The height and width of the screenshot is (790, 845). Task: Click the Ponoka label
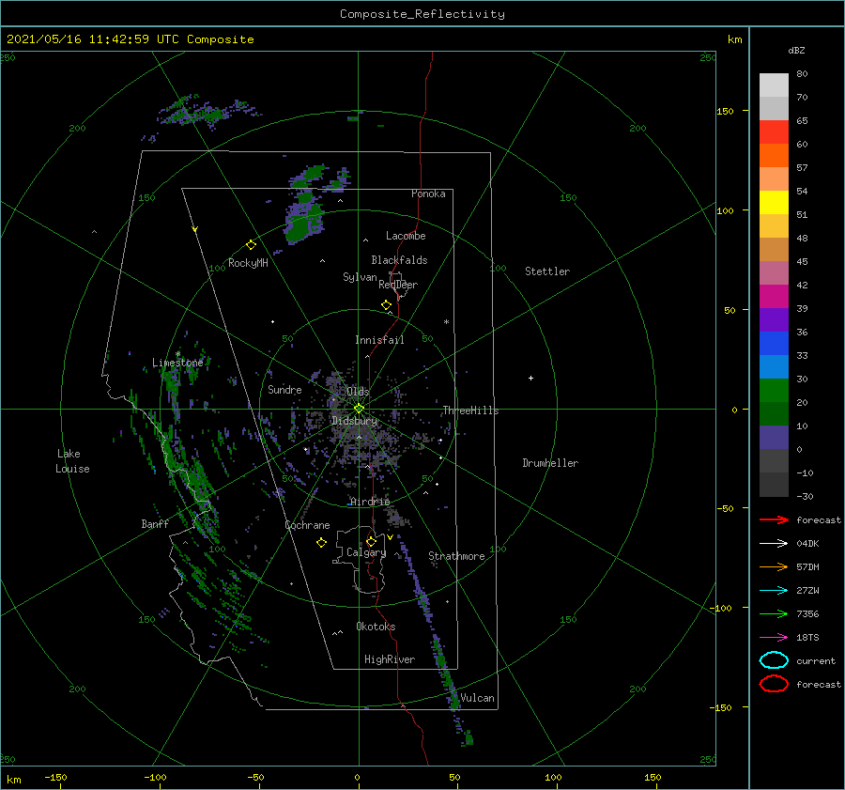tap(428, 194)
